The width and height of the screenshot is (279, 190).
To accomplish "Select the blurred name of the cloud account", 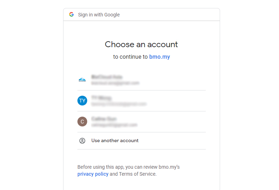I will [107, 77].
